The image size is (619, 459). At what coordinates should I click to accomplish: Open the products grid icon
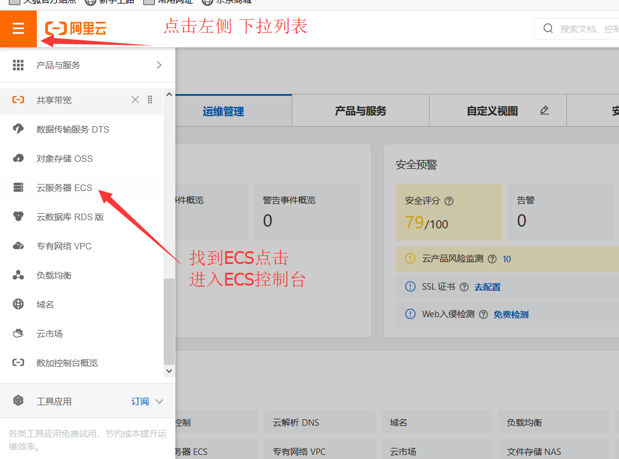pyautogui.click(x=18, y=65)
